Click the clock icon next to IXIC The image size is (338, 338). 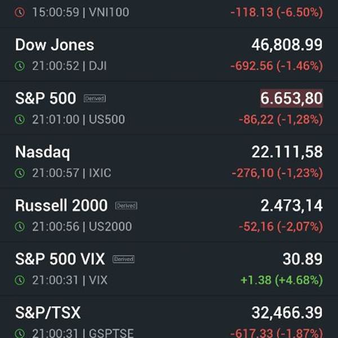(20, 173)
